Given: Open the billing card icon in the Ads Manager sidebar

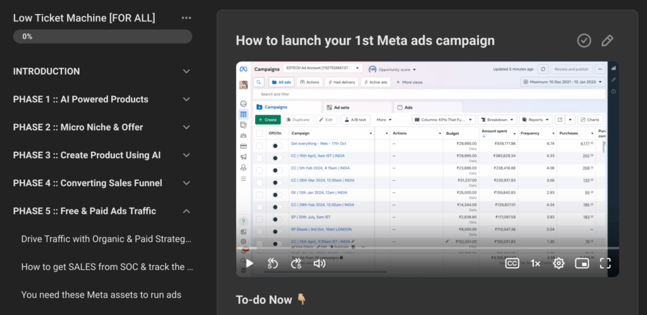Looking at the screenshot, I should tap(243, 146).
